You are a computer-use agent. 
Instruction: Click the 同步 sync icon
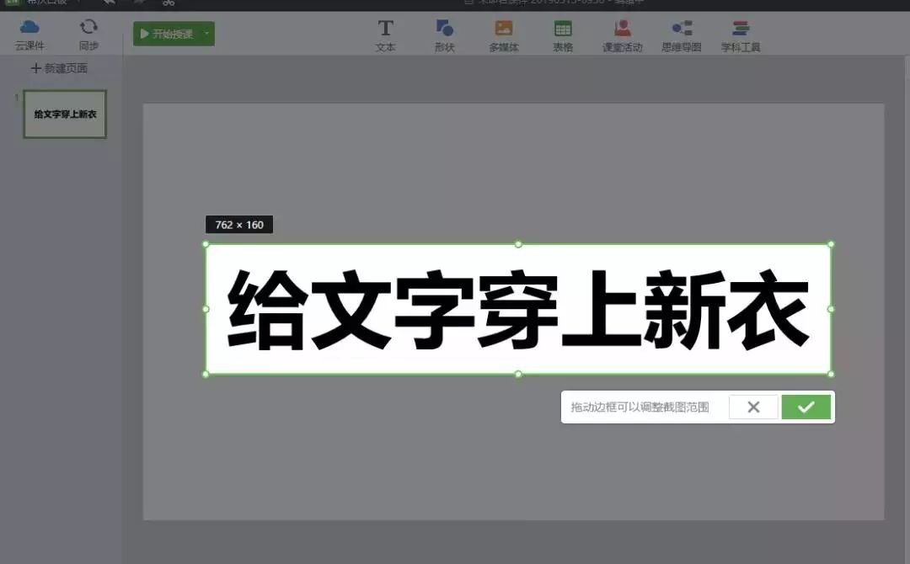pos(88,34)
